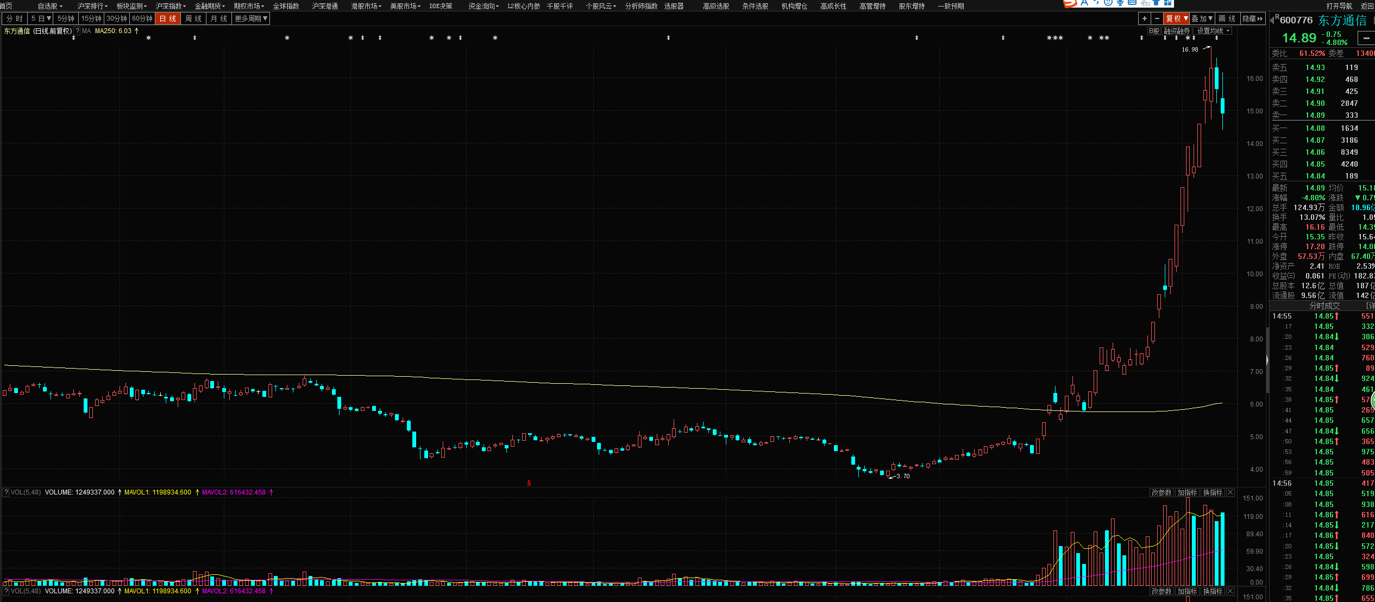Viewport: 1375px width, 602px height.
Task: Open the help question mark beside MA label
Action: pos(77,31)
